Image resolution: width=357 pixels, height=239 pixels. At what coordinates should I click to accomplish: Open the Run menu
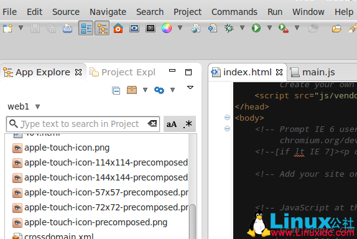click(x=275, y=12)
